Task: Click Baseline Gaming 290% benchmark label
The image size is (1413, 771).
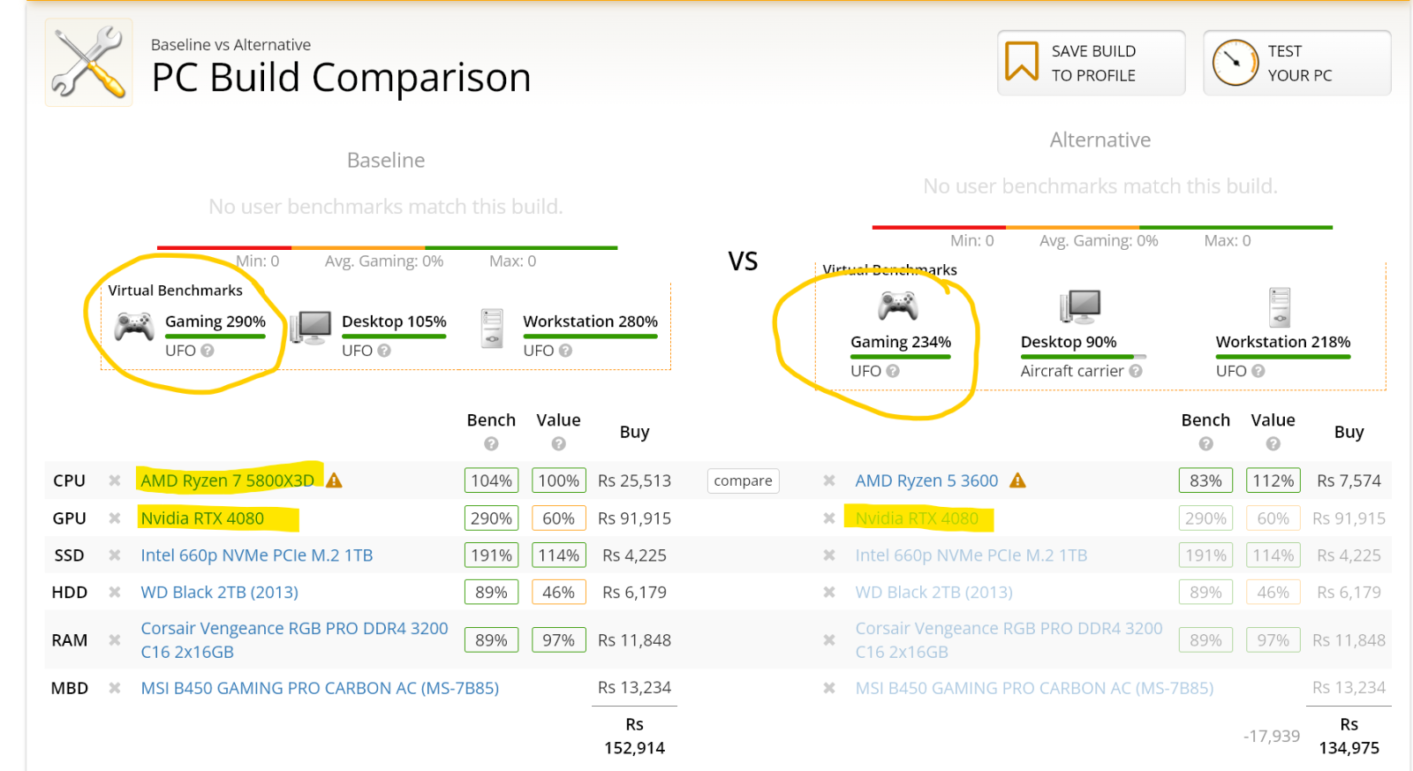Action: click(x=215, y=321)
